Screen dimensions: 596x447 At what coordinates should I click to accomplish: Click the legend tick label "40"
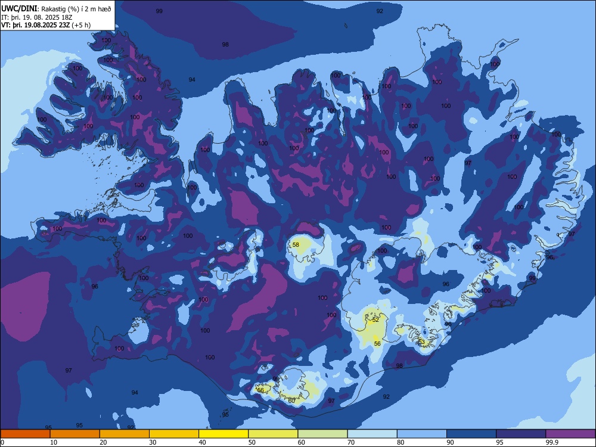(202, 442)
